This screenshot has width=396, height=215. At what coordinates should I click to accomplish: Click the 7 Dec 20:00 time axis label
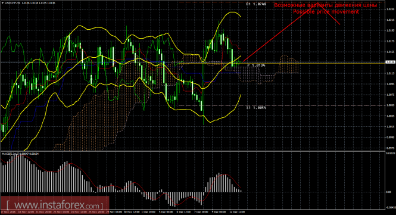coord(201,211)
